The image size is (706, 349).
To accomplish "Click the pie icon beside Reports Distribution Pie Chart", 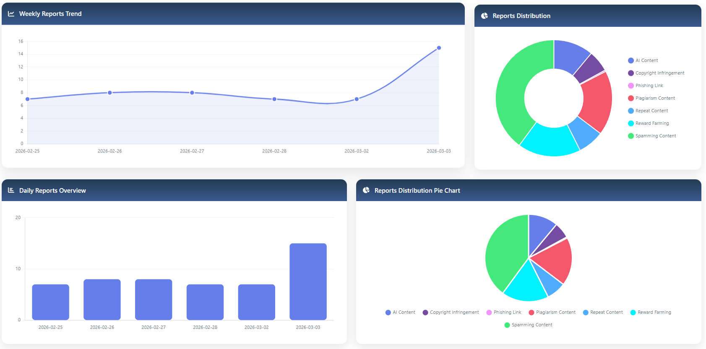I will [x=366, y=190].
